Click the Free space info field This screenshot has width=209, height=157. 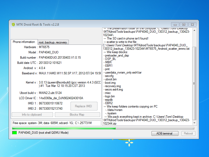(56, 123)
